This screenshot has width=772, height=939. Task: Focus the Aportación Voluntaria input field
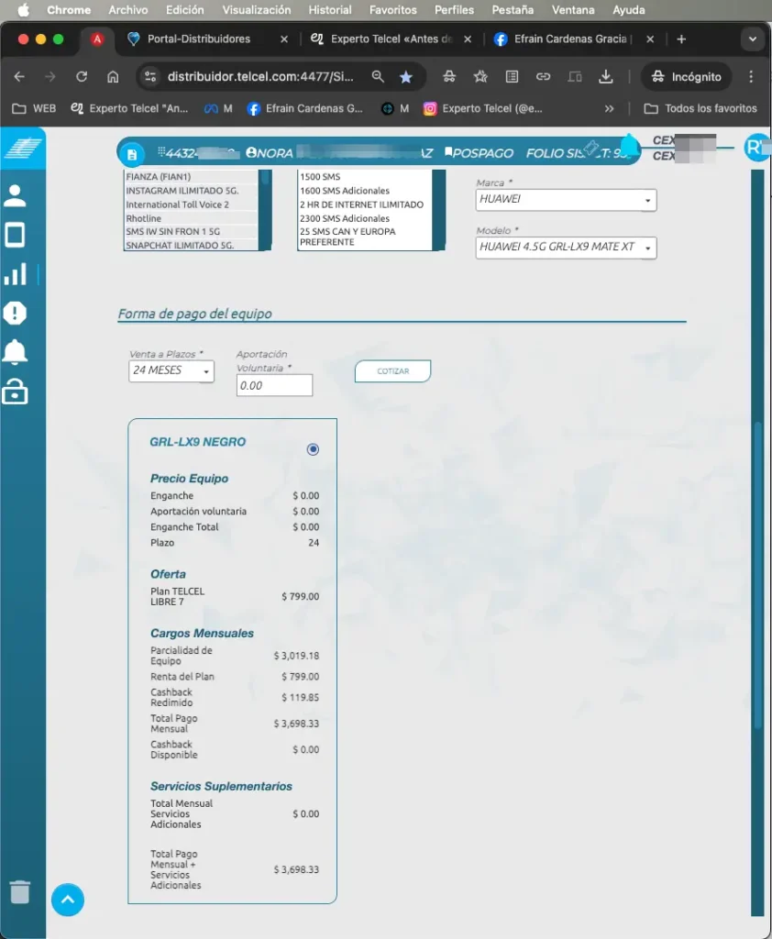274,386
